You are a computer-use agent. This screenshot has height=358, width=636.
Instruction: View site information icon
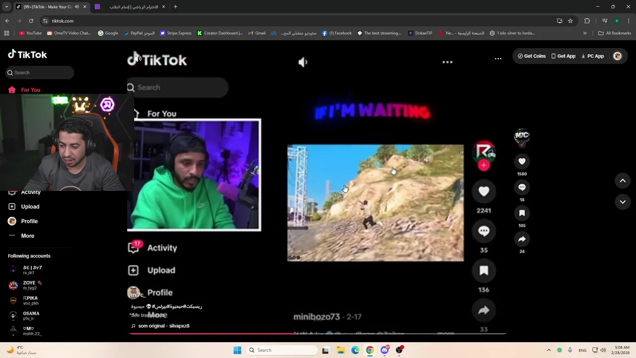click(45, 21)
